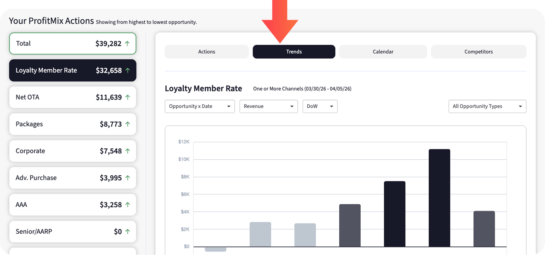Click the arrow icon on Net OTA card
This screenshot has width=545, height=255.
[128, 97]
